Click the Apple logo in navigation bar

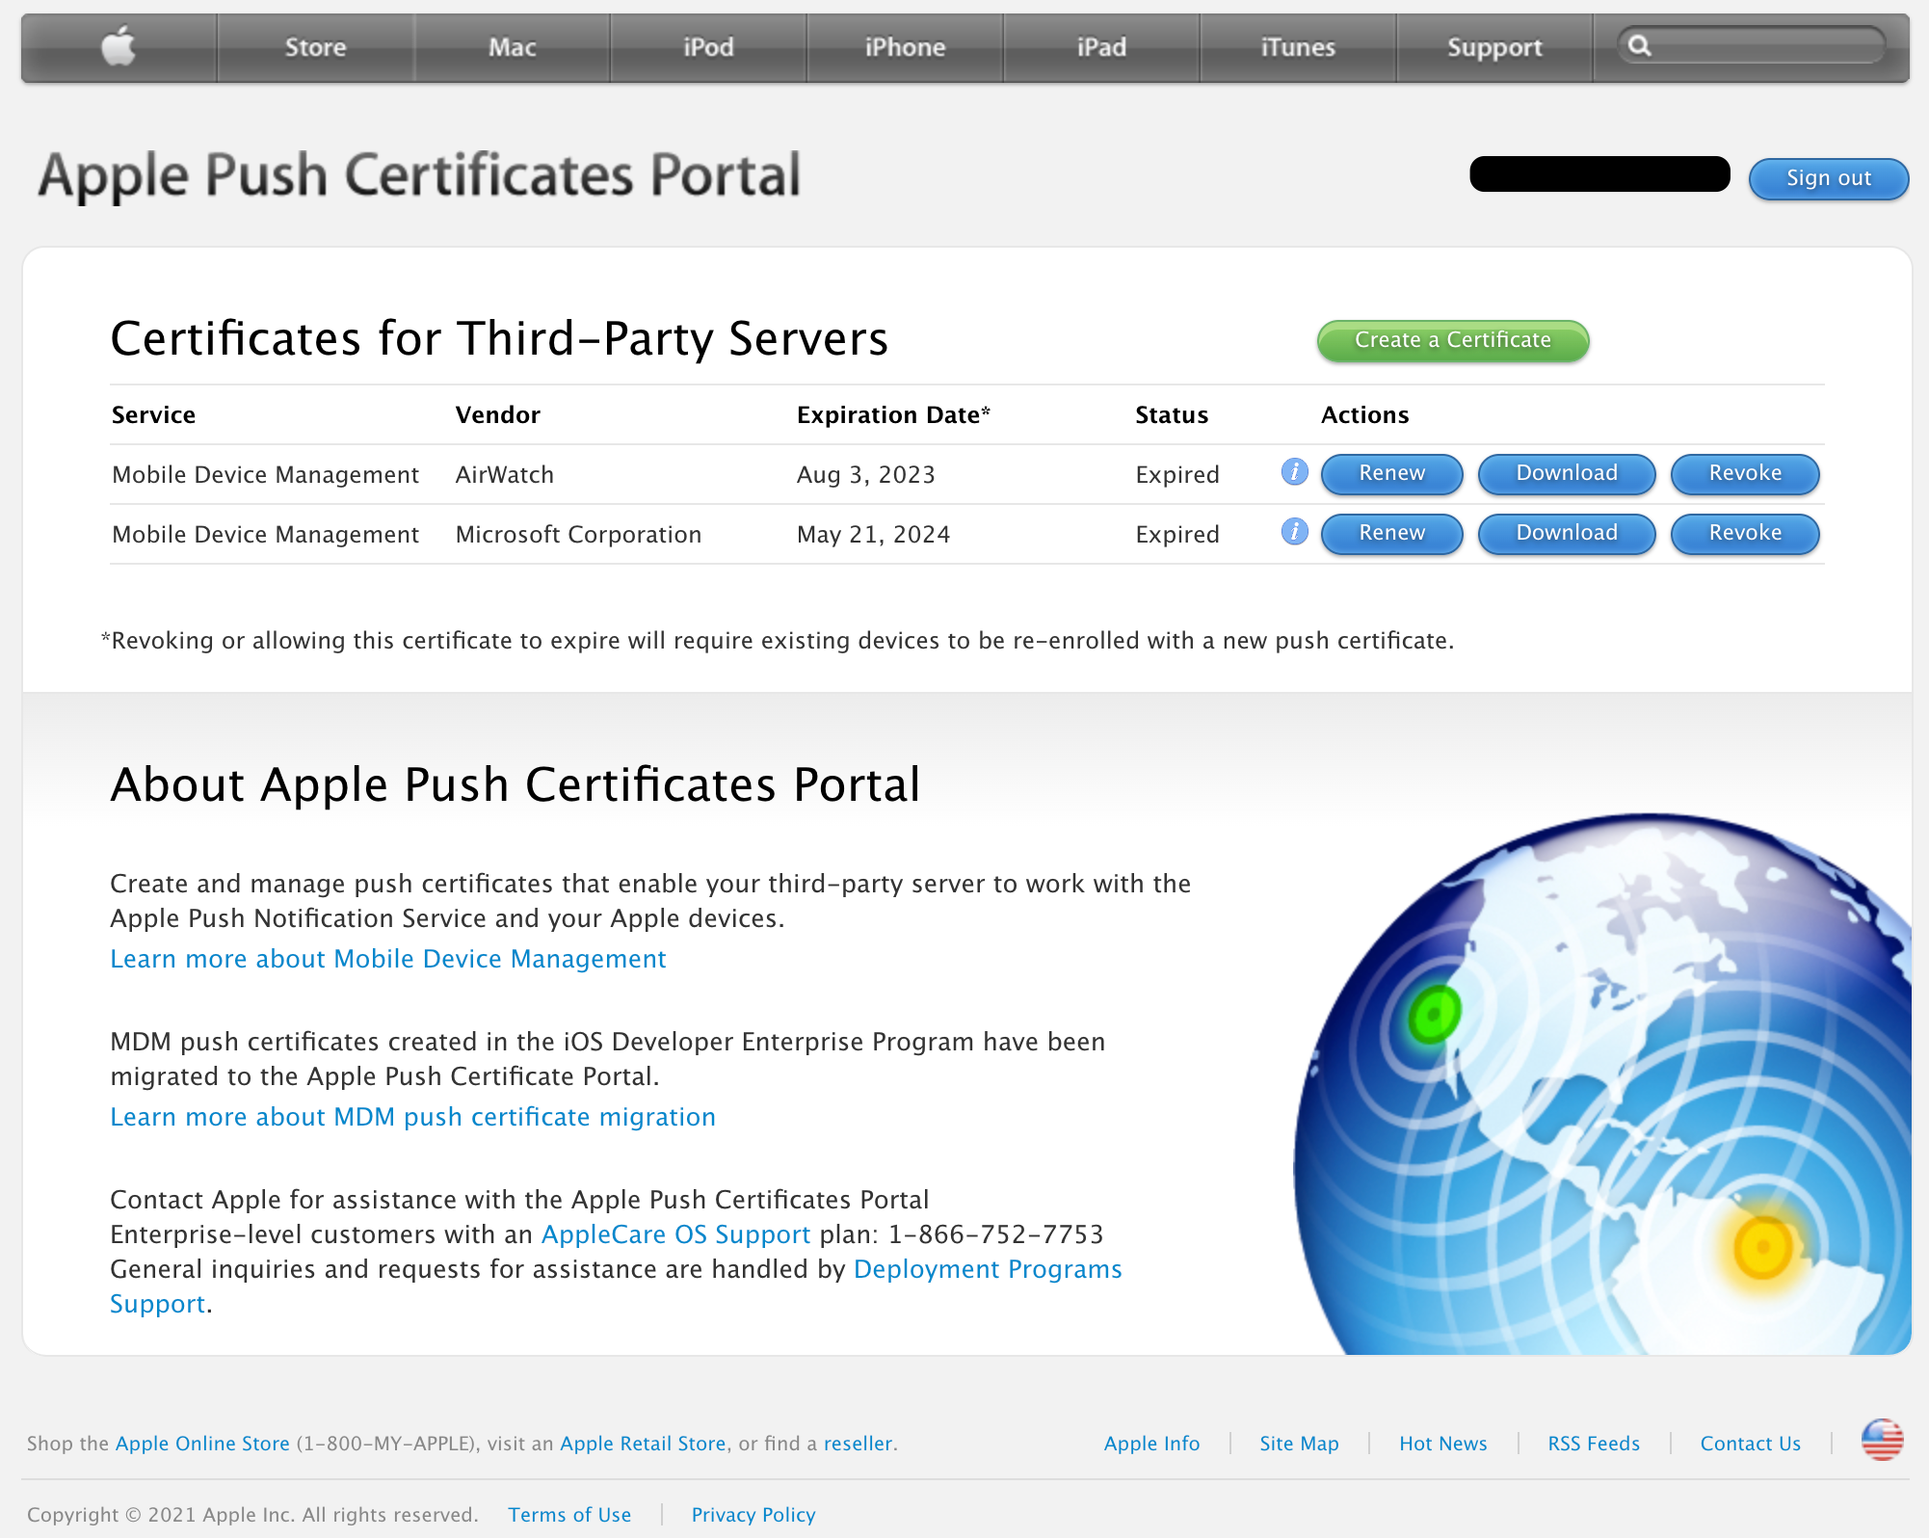119,47
